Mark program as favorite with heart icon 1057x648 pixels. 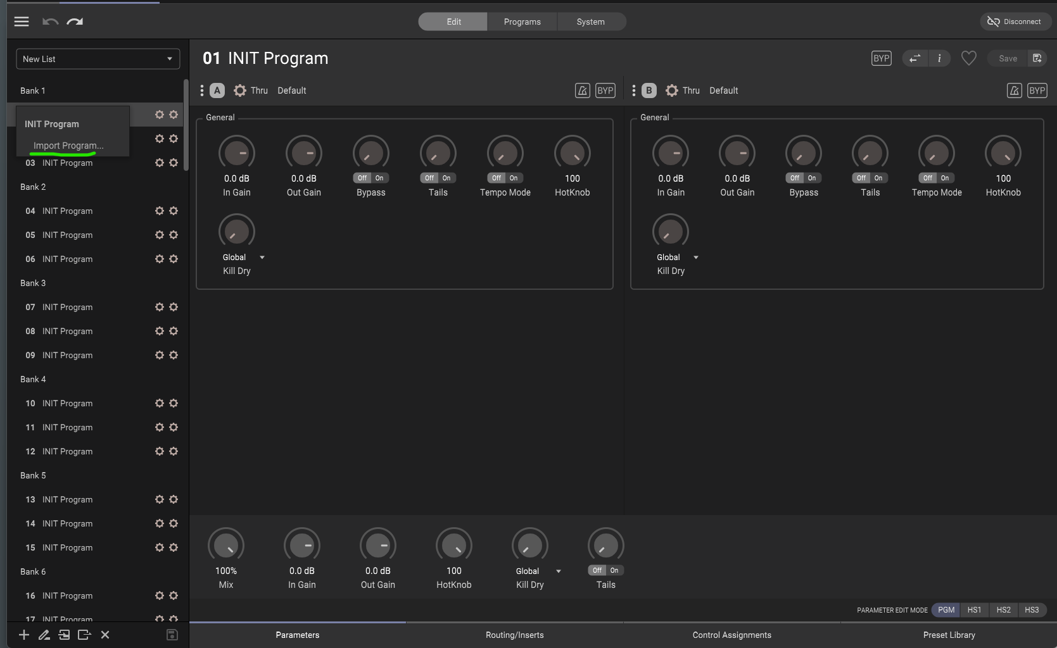click(968, 58)
